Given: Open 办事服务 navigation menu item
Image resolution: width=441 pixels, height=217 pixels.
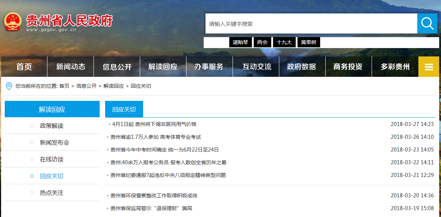Looking at the screenshot, I should click(x=209, y=67).
